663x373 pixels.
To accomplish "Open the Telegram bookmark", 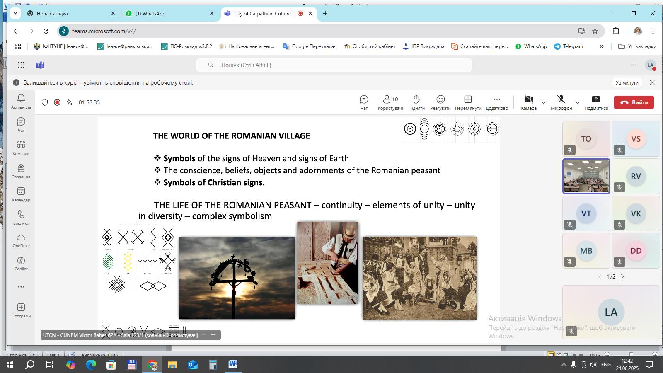I will click(569, 46).
